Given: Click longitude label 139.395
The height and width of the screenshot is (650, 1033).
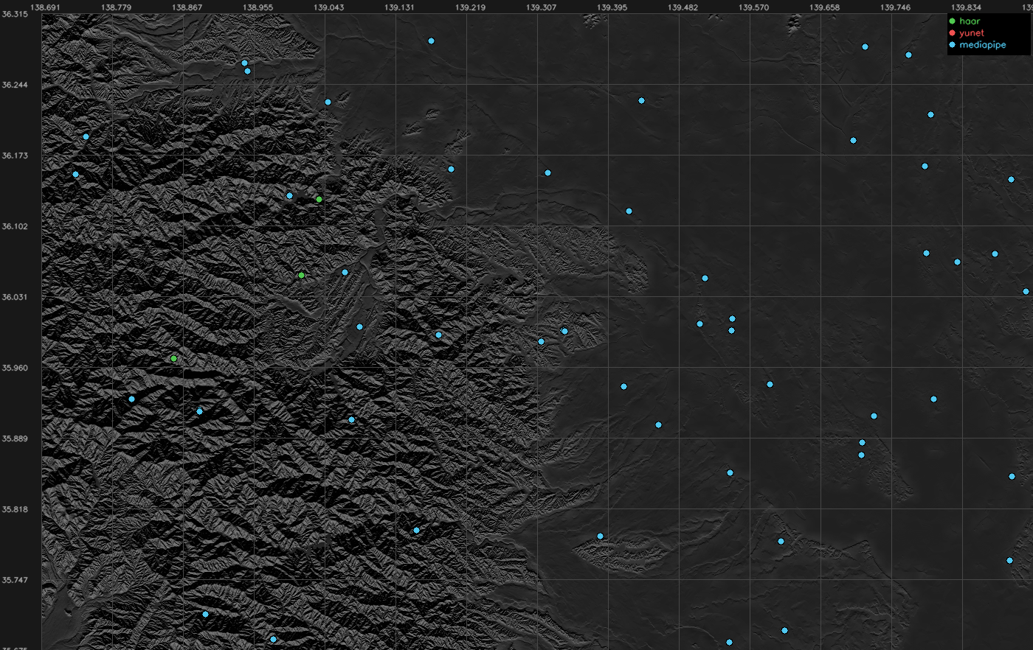Looking at the screenshot, I should (x=612, y=7).
